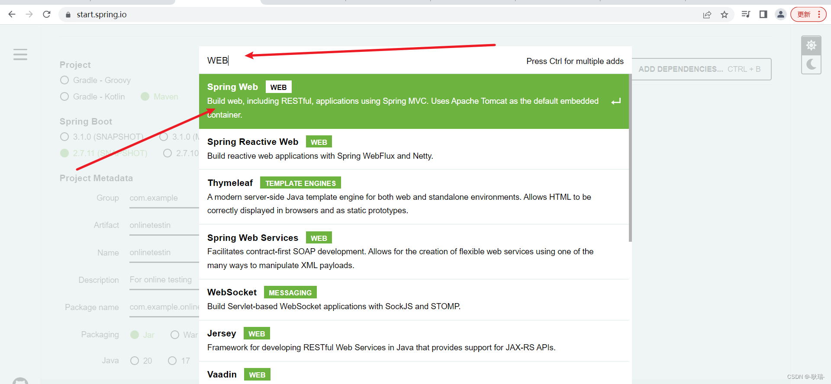Click the Project Metadata heading
Viewport: 831px width, 384px height.
[96, 178]
